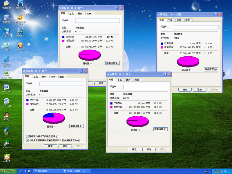Focus the volume label field in C: properties
Image resolution: width=232 pixels, height=174 pixels.
click(61, 84)
